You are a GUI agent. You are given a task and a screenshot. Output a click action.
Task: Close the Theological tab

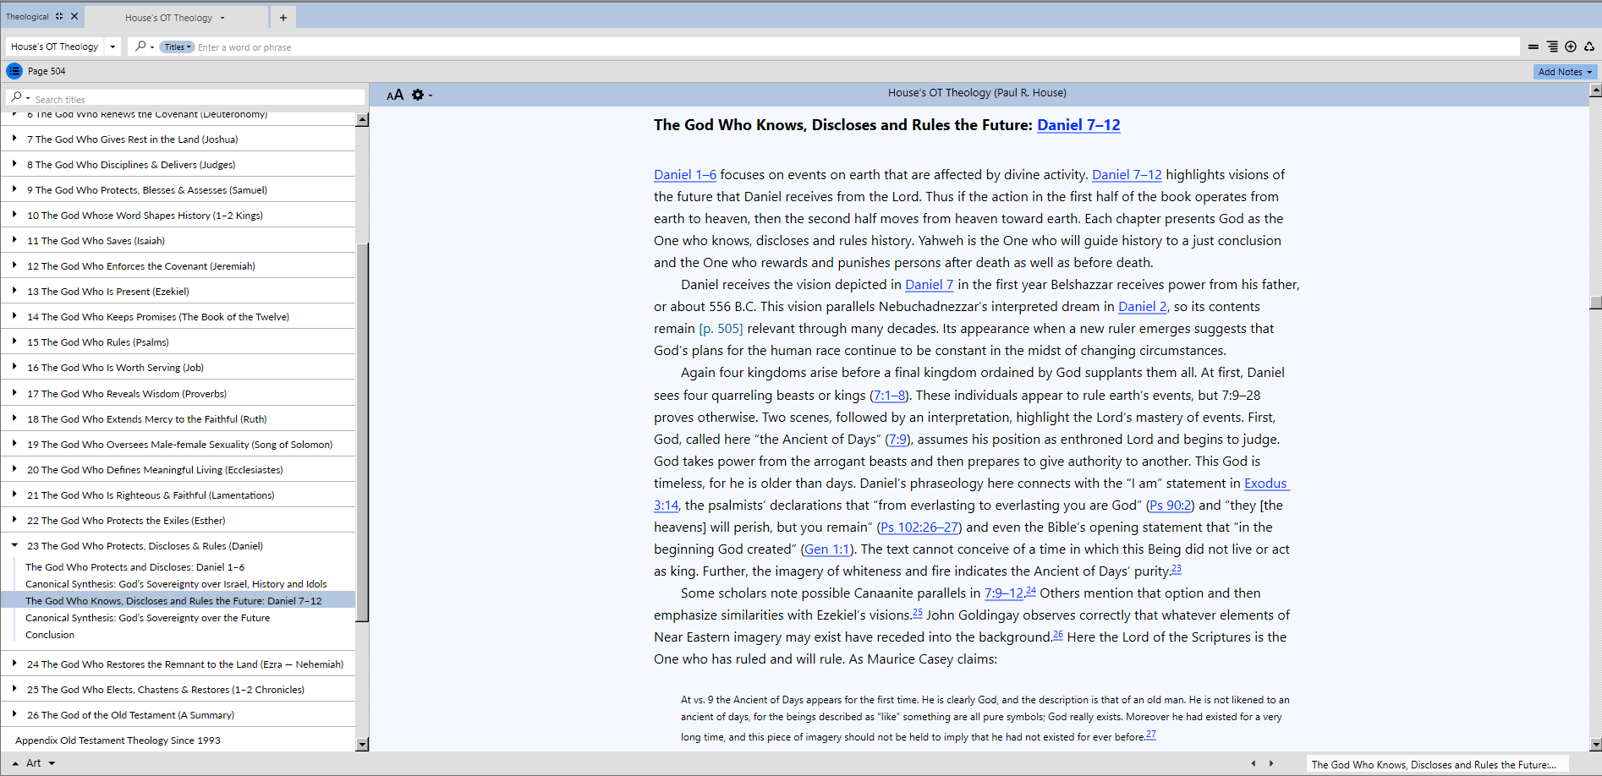click(74, 16)
